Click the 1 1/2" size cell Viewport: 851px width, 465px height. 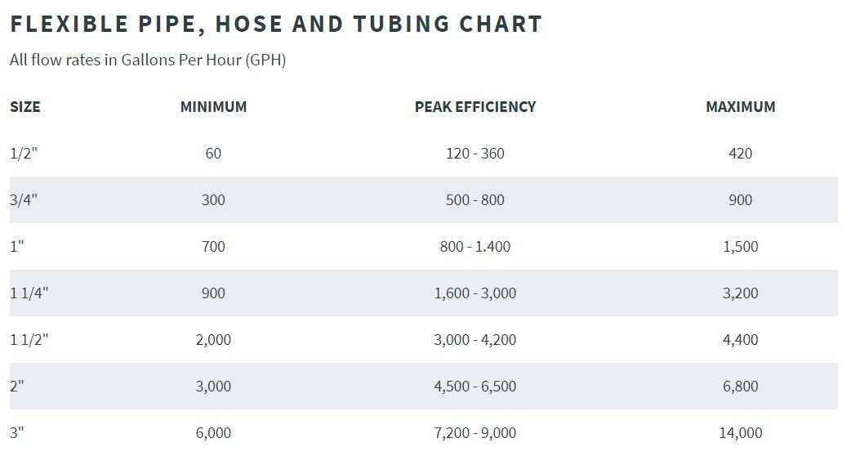coord(29,340)
